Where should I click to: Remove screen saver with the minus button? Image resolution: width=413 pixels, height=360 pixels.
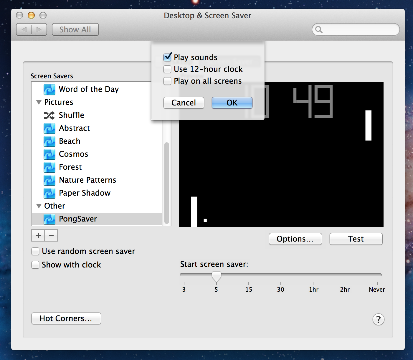tap(51, 235)
